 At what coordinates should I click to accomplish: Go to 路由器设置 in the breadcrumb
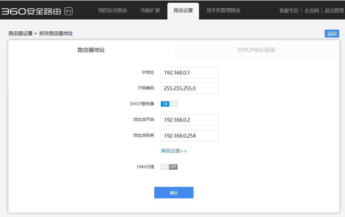click(x=21, y=33)
